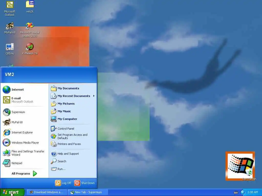Open Microsoft Outlook desktop shortcut

point(10,9)
